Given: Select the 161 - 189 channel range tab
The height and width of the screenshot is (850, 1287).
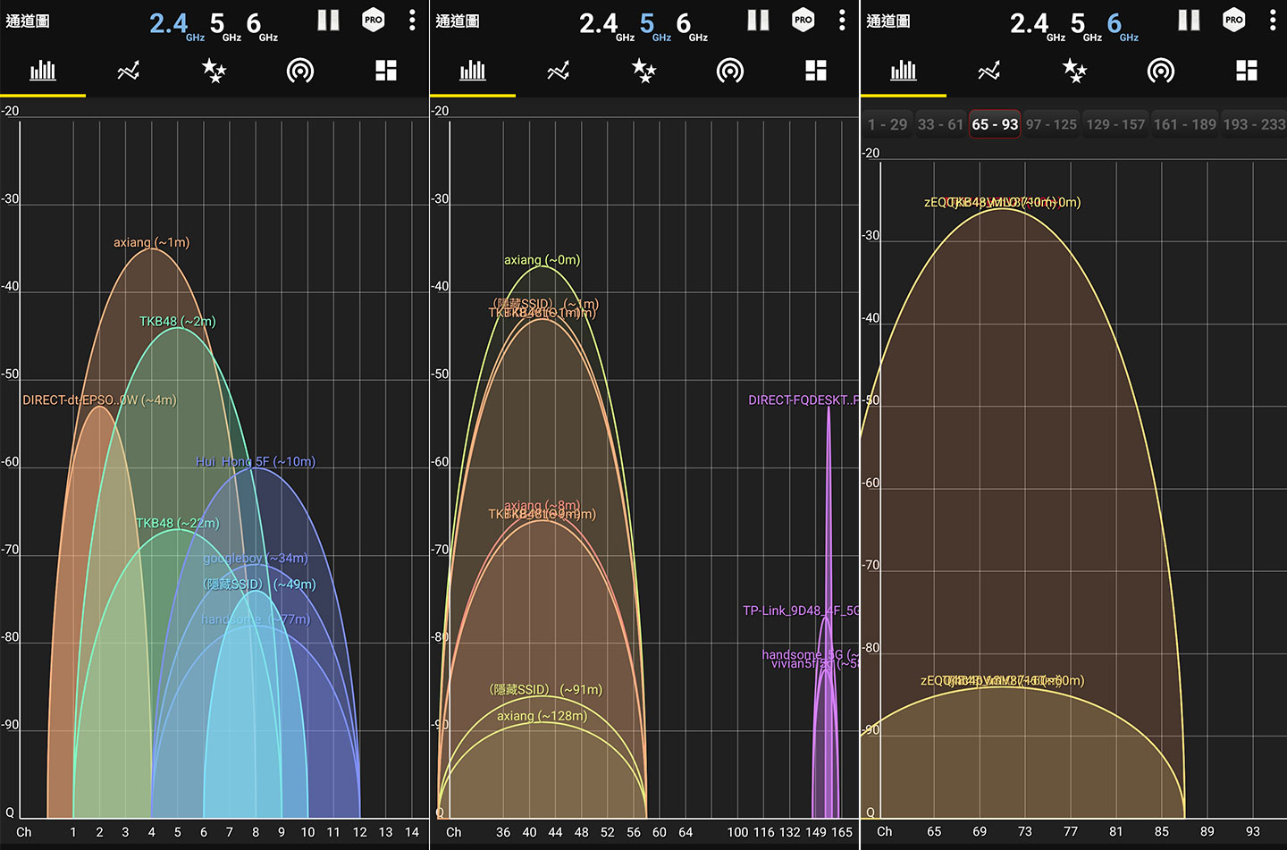Looking at the screenshot, I should click(x=1184, y=124).
